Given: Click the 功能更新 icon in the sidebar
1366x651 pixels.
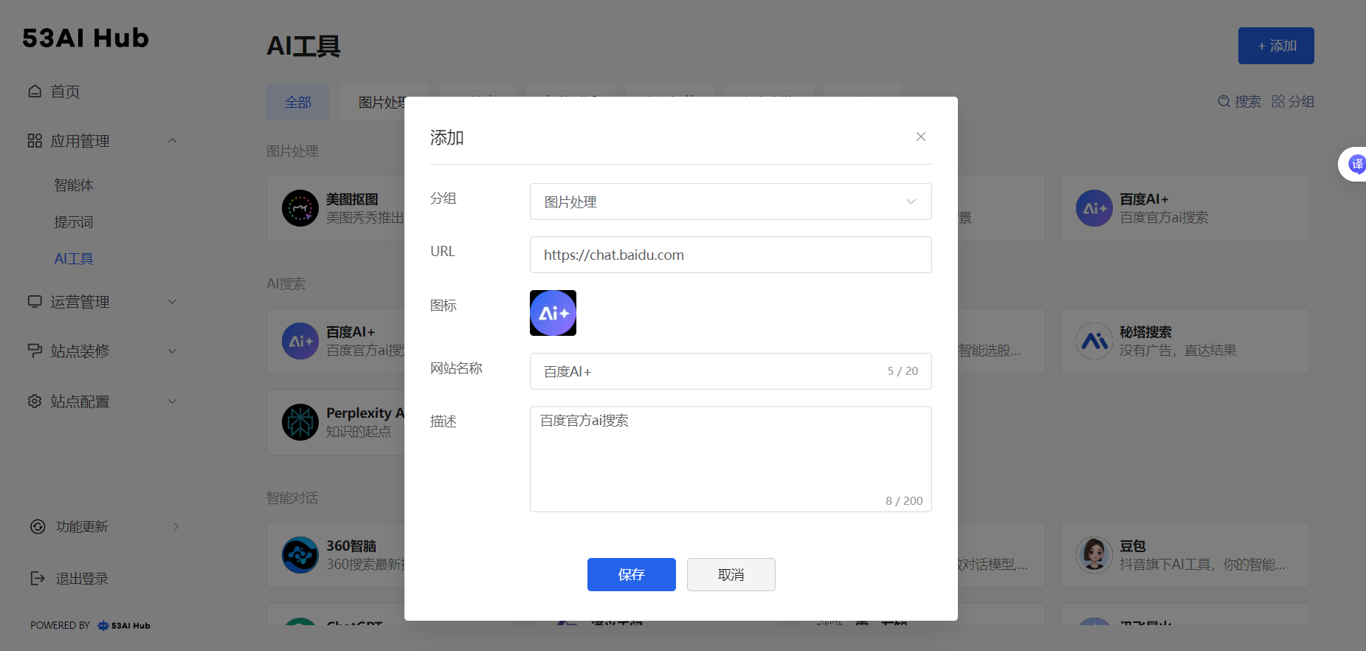Looking at the screenshot, I should pos(38,526).
